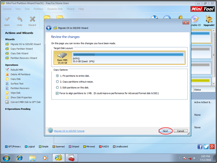Open Internet Explorer from the taskbar
217x163 pixels.
click(x=20, y=158)
